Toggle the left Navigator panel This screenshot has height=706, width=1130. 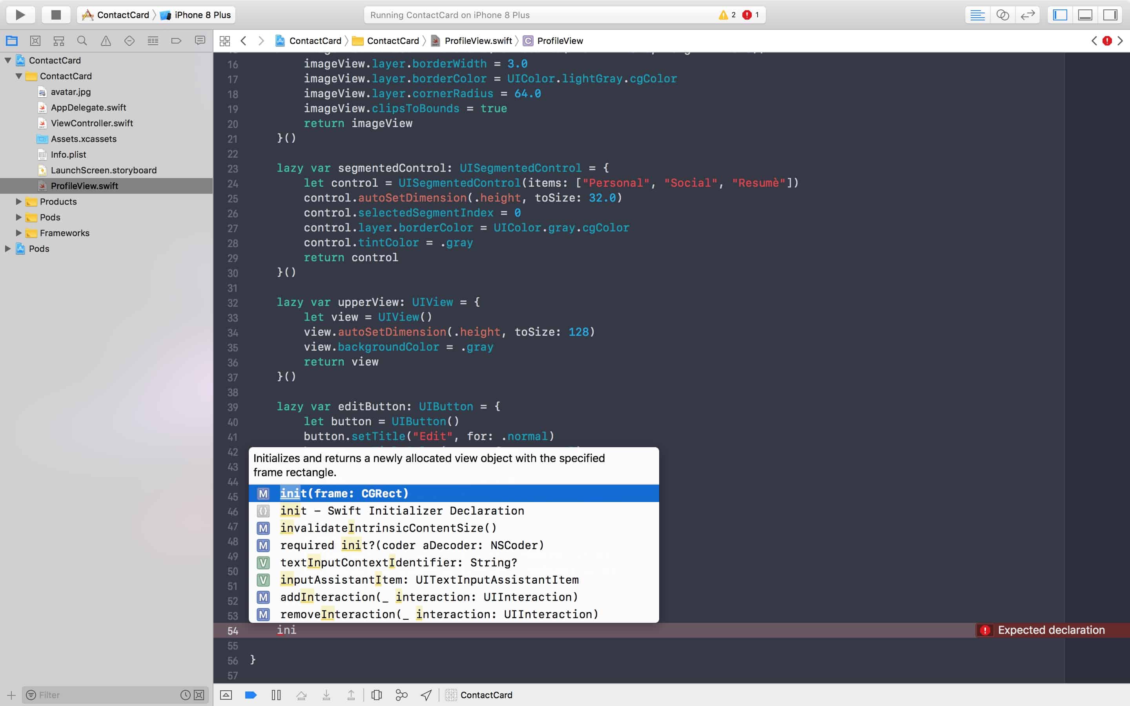(x=1060, y=15)
